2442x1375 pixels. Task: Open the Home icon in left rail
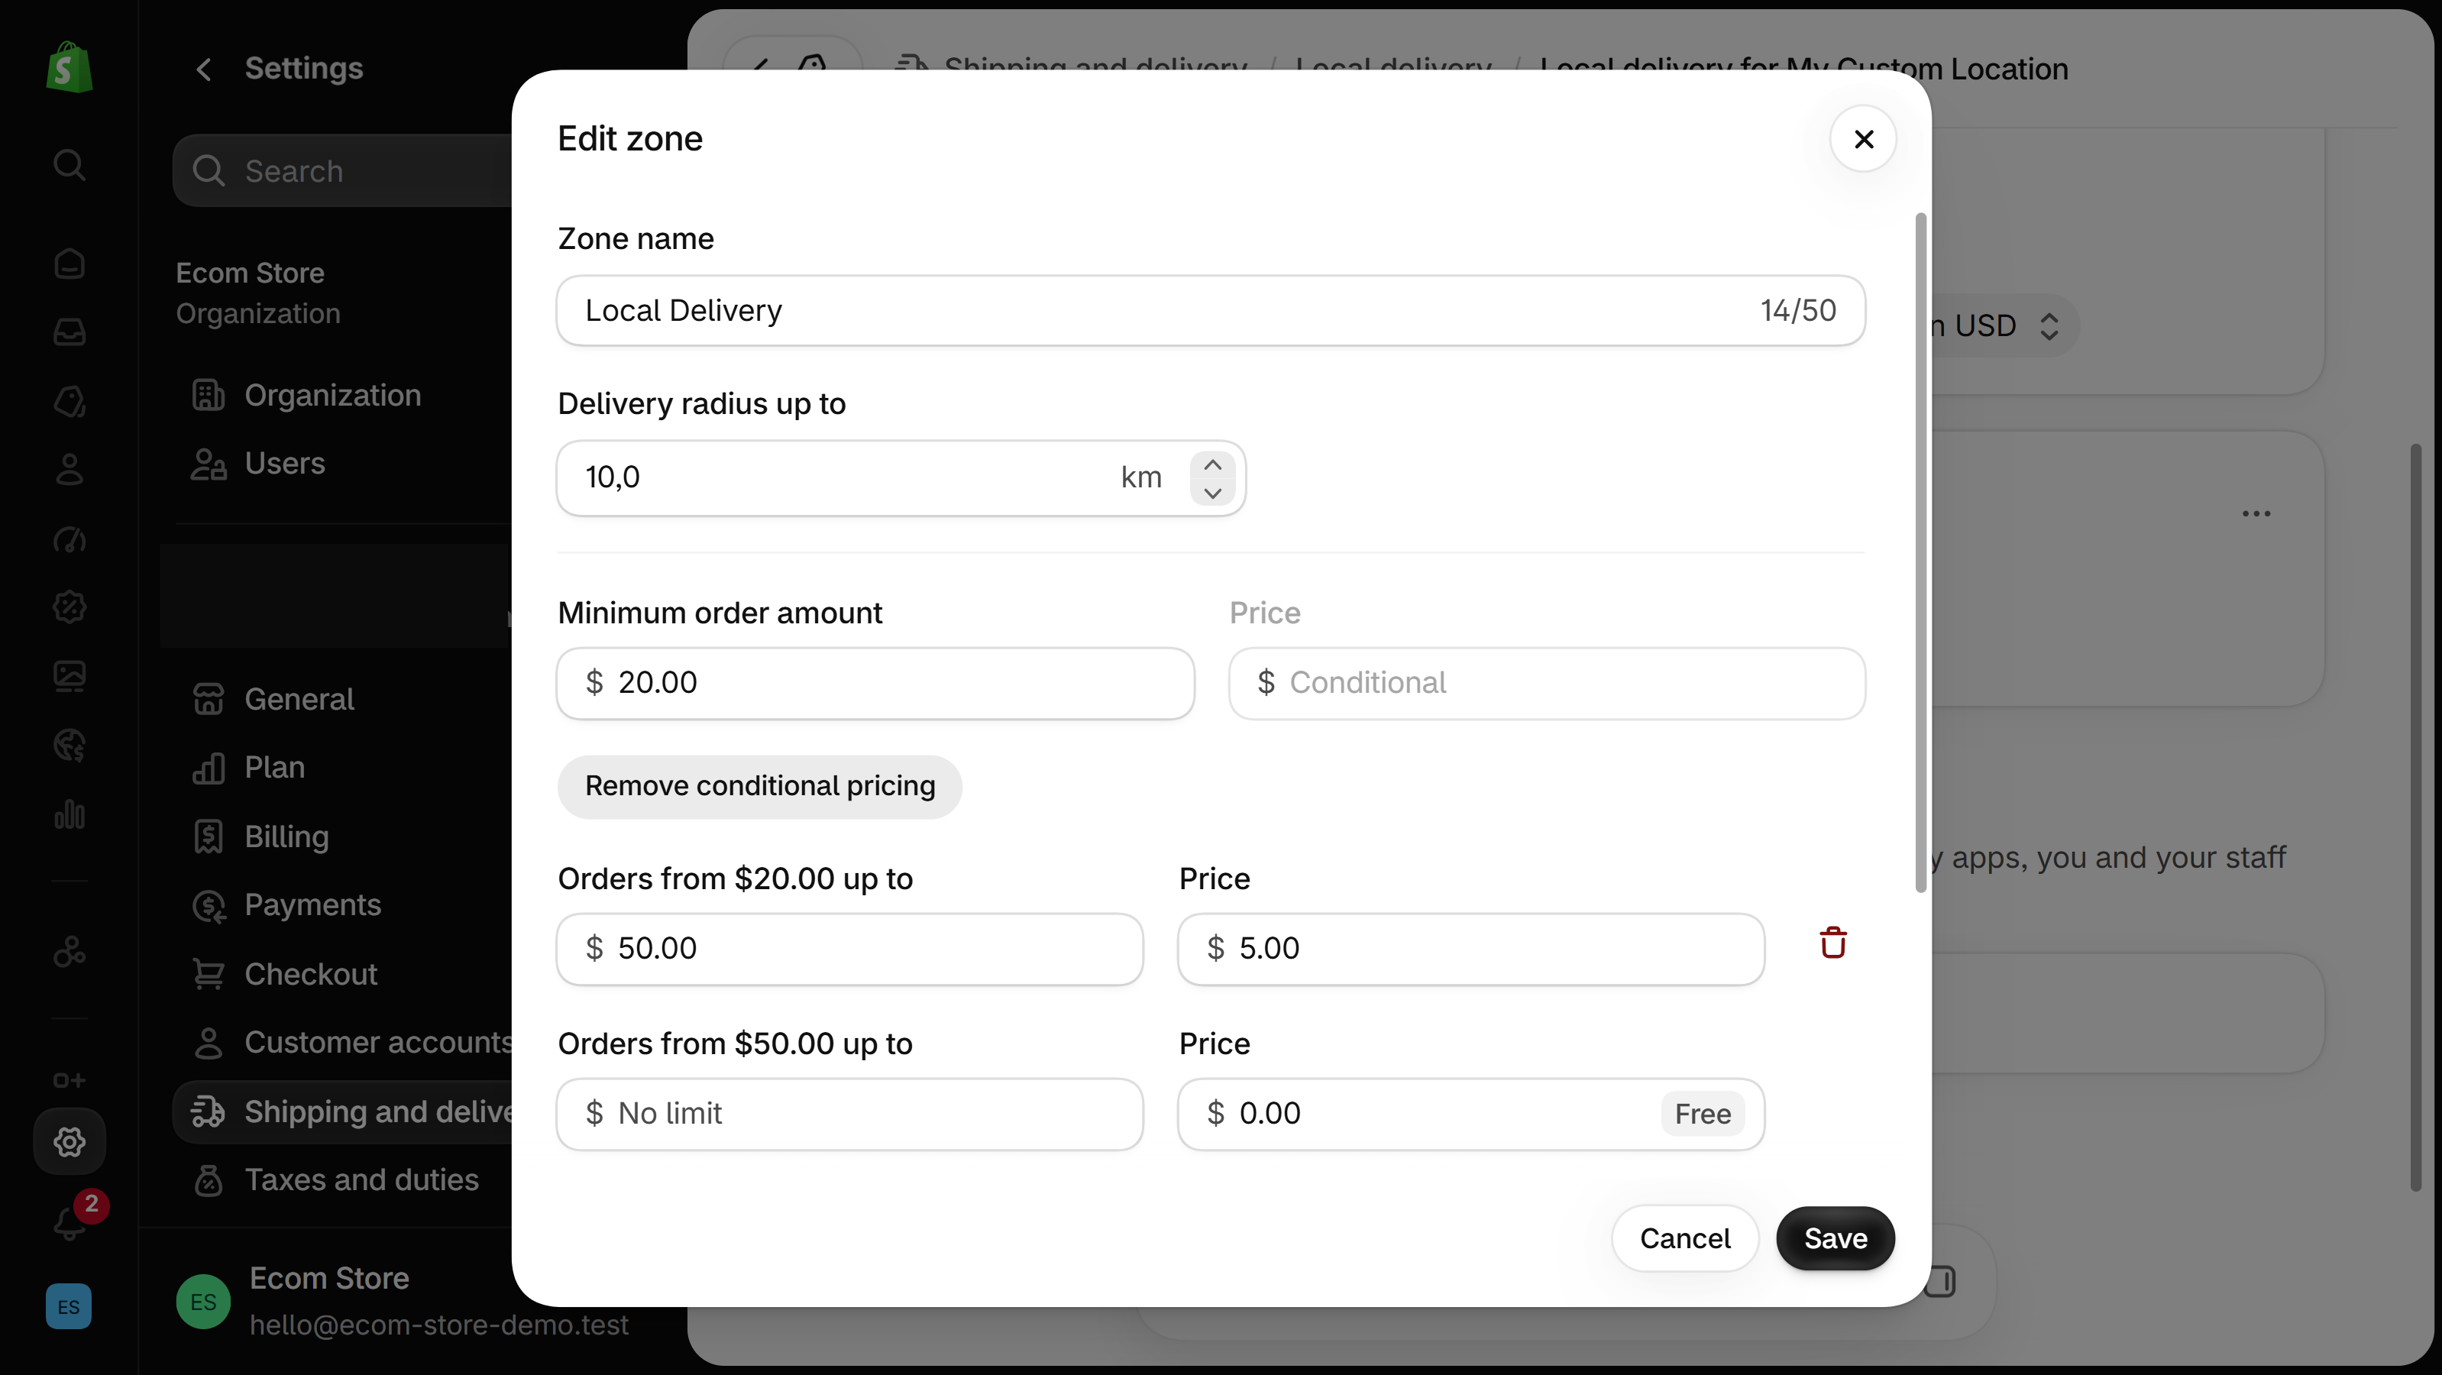[70, 264]
